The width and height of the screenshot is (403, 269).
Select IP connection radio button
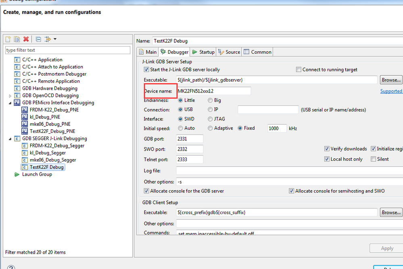(x=210, y=109)
